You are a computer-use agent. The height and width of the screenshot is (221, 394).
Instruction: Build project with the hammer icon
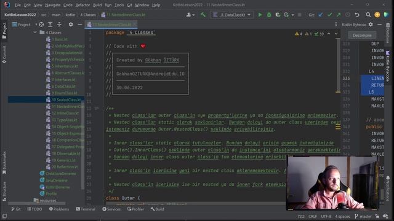click(x=203, y=15)
